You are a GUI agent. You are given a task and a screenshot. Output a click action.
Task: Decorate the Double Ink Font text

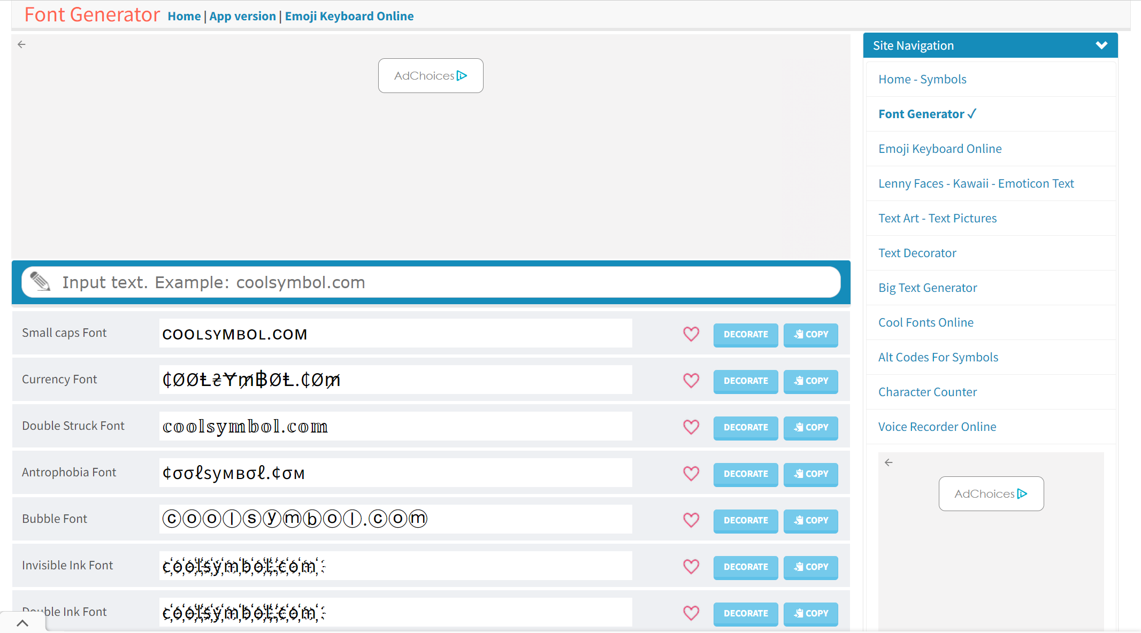click(x=746, y=614)
